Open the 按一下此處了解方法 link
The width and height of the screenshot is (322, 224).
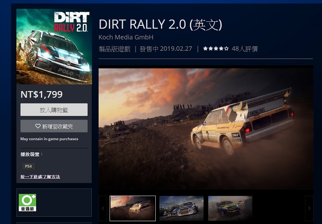[x=40, y=176]
